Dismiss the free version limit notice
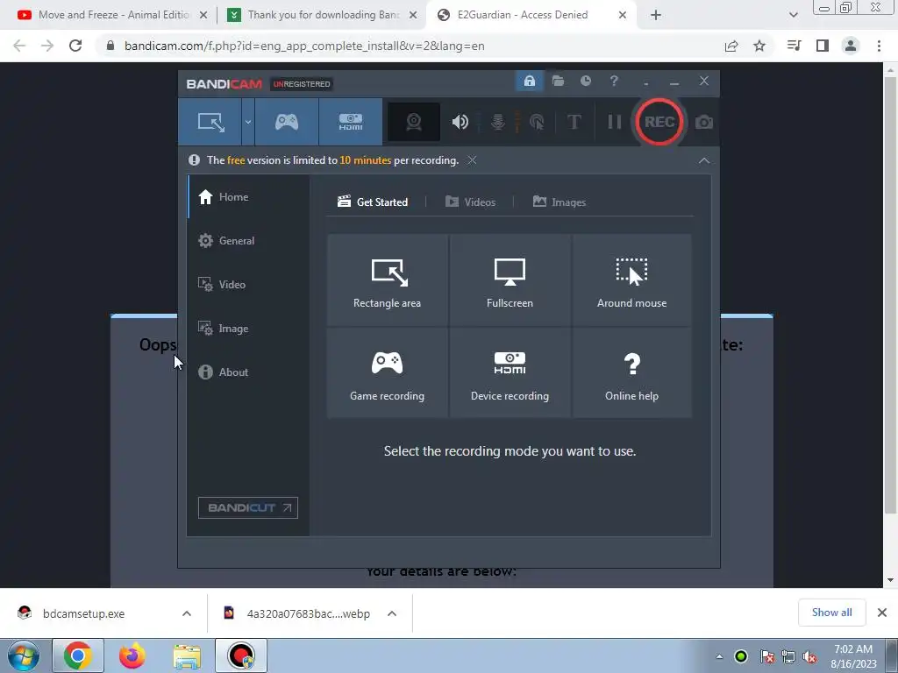 [x=472, y=160]
